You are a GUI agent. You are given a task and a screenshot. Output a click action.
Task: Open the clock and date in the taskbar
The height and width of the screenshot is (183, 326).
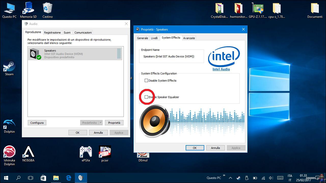point(303,178)
